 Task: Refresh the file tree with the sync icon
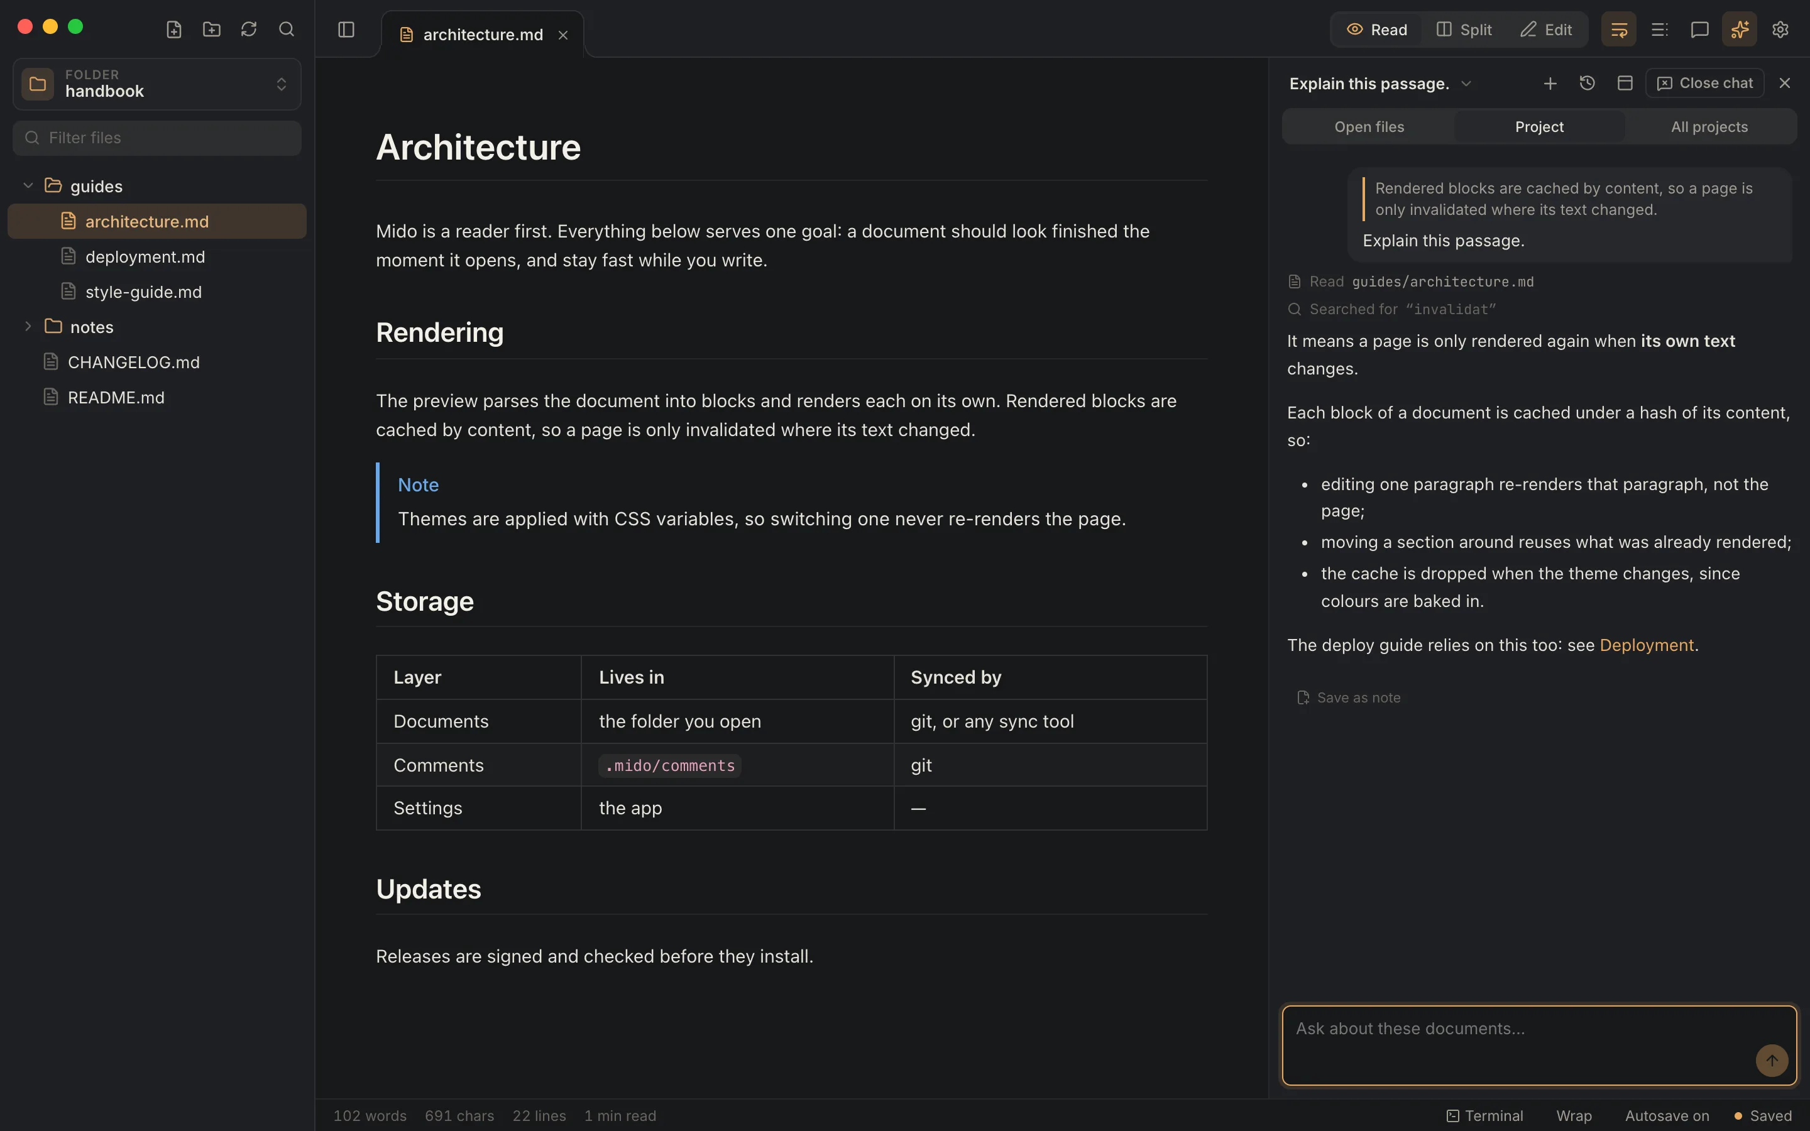[x=248, y=29]
